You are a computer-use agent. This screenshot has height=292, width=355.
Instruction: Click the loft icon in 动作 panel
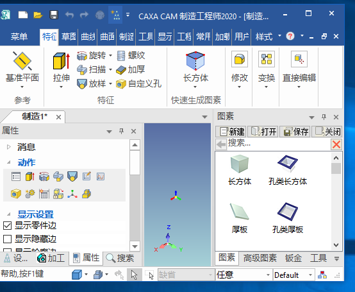pos(72,176)
